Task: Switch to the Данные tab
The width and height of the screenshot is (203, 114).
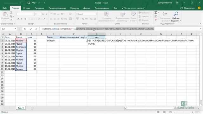Action: pos(87,8)
